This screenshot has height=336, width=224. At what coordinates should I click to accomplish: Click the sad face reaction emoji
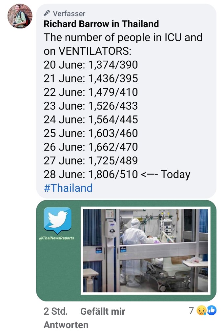click(201, 311)
